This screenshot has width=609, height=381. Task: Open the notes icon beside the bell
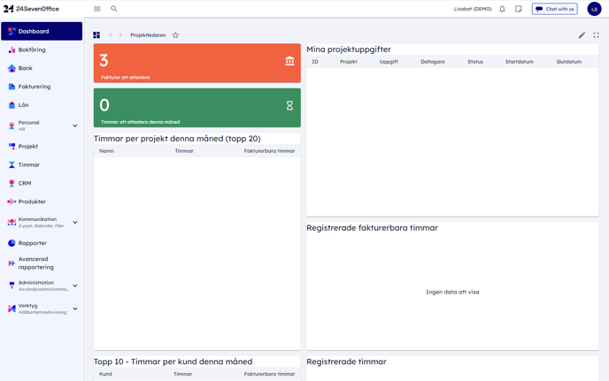click(519, 9)
